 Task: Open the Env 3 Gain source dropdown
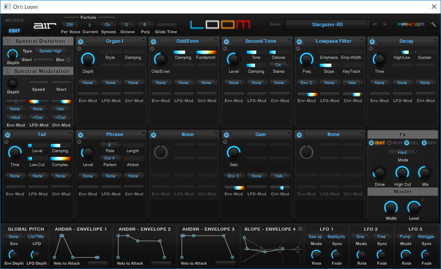coord(234,176)
